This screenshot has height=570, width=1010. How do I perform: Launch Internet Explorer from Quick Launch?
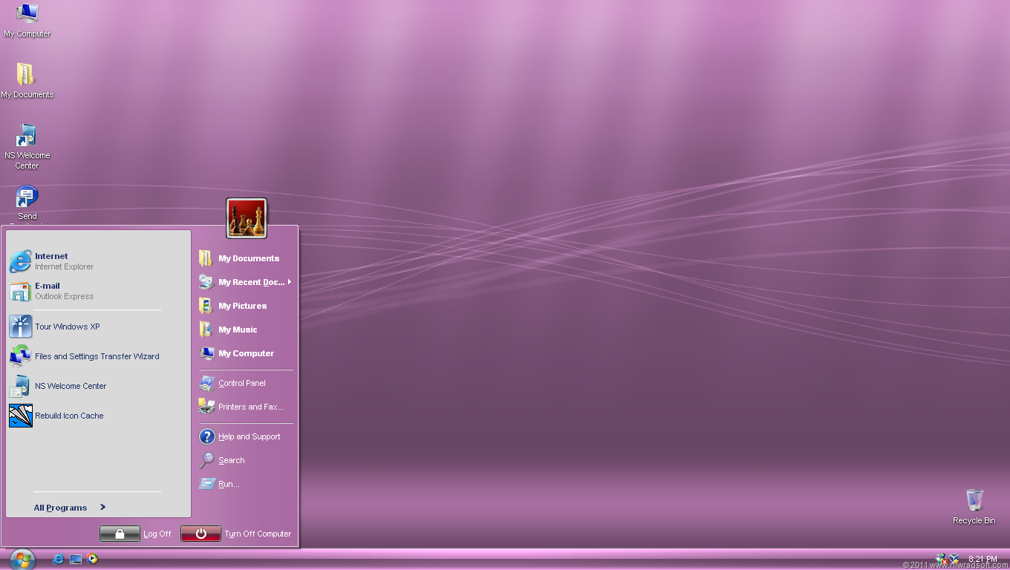point(58,559)
